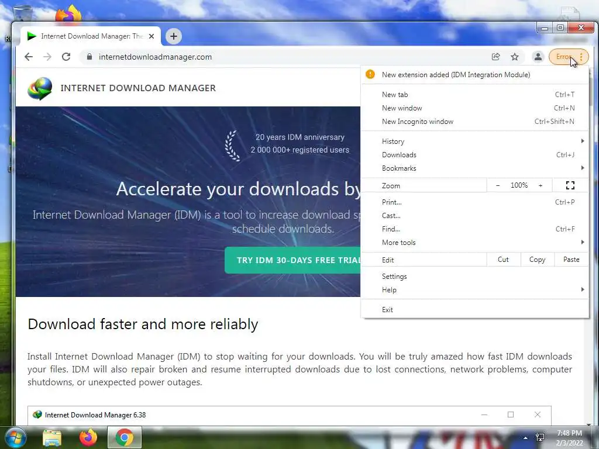Click the IDM globe logo on the page

click(x=40, y=89)
